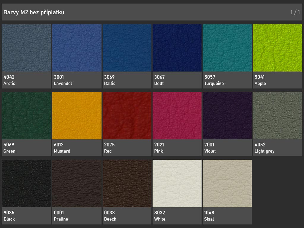
Task: Pick the Apple 5041 lime swatch
Action: (277, 48)
